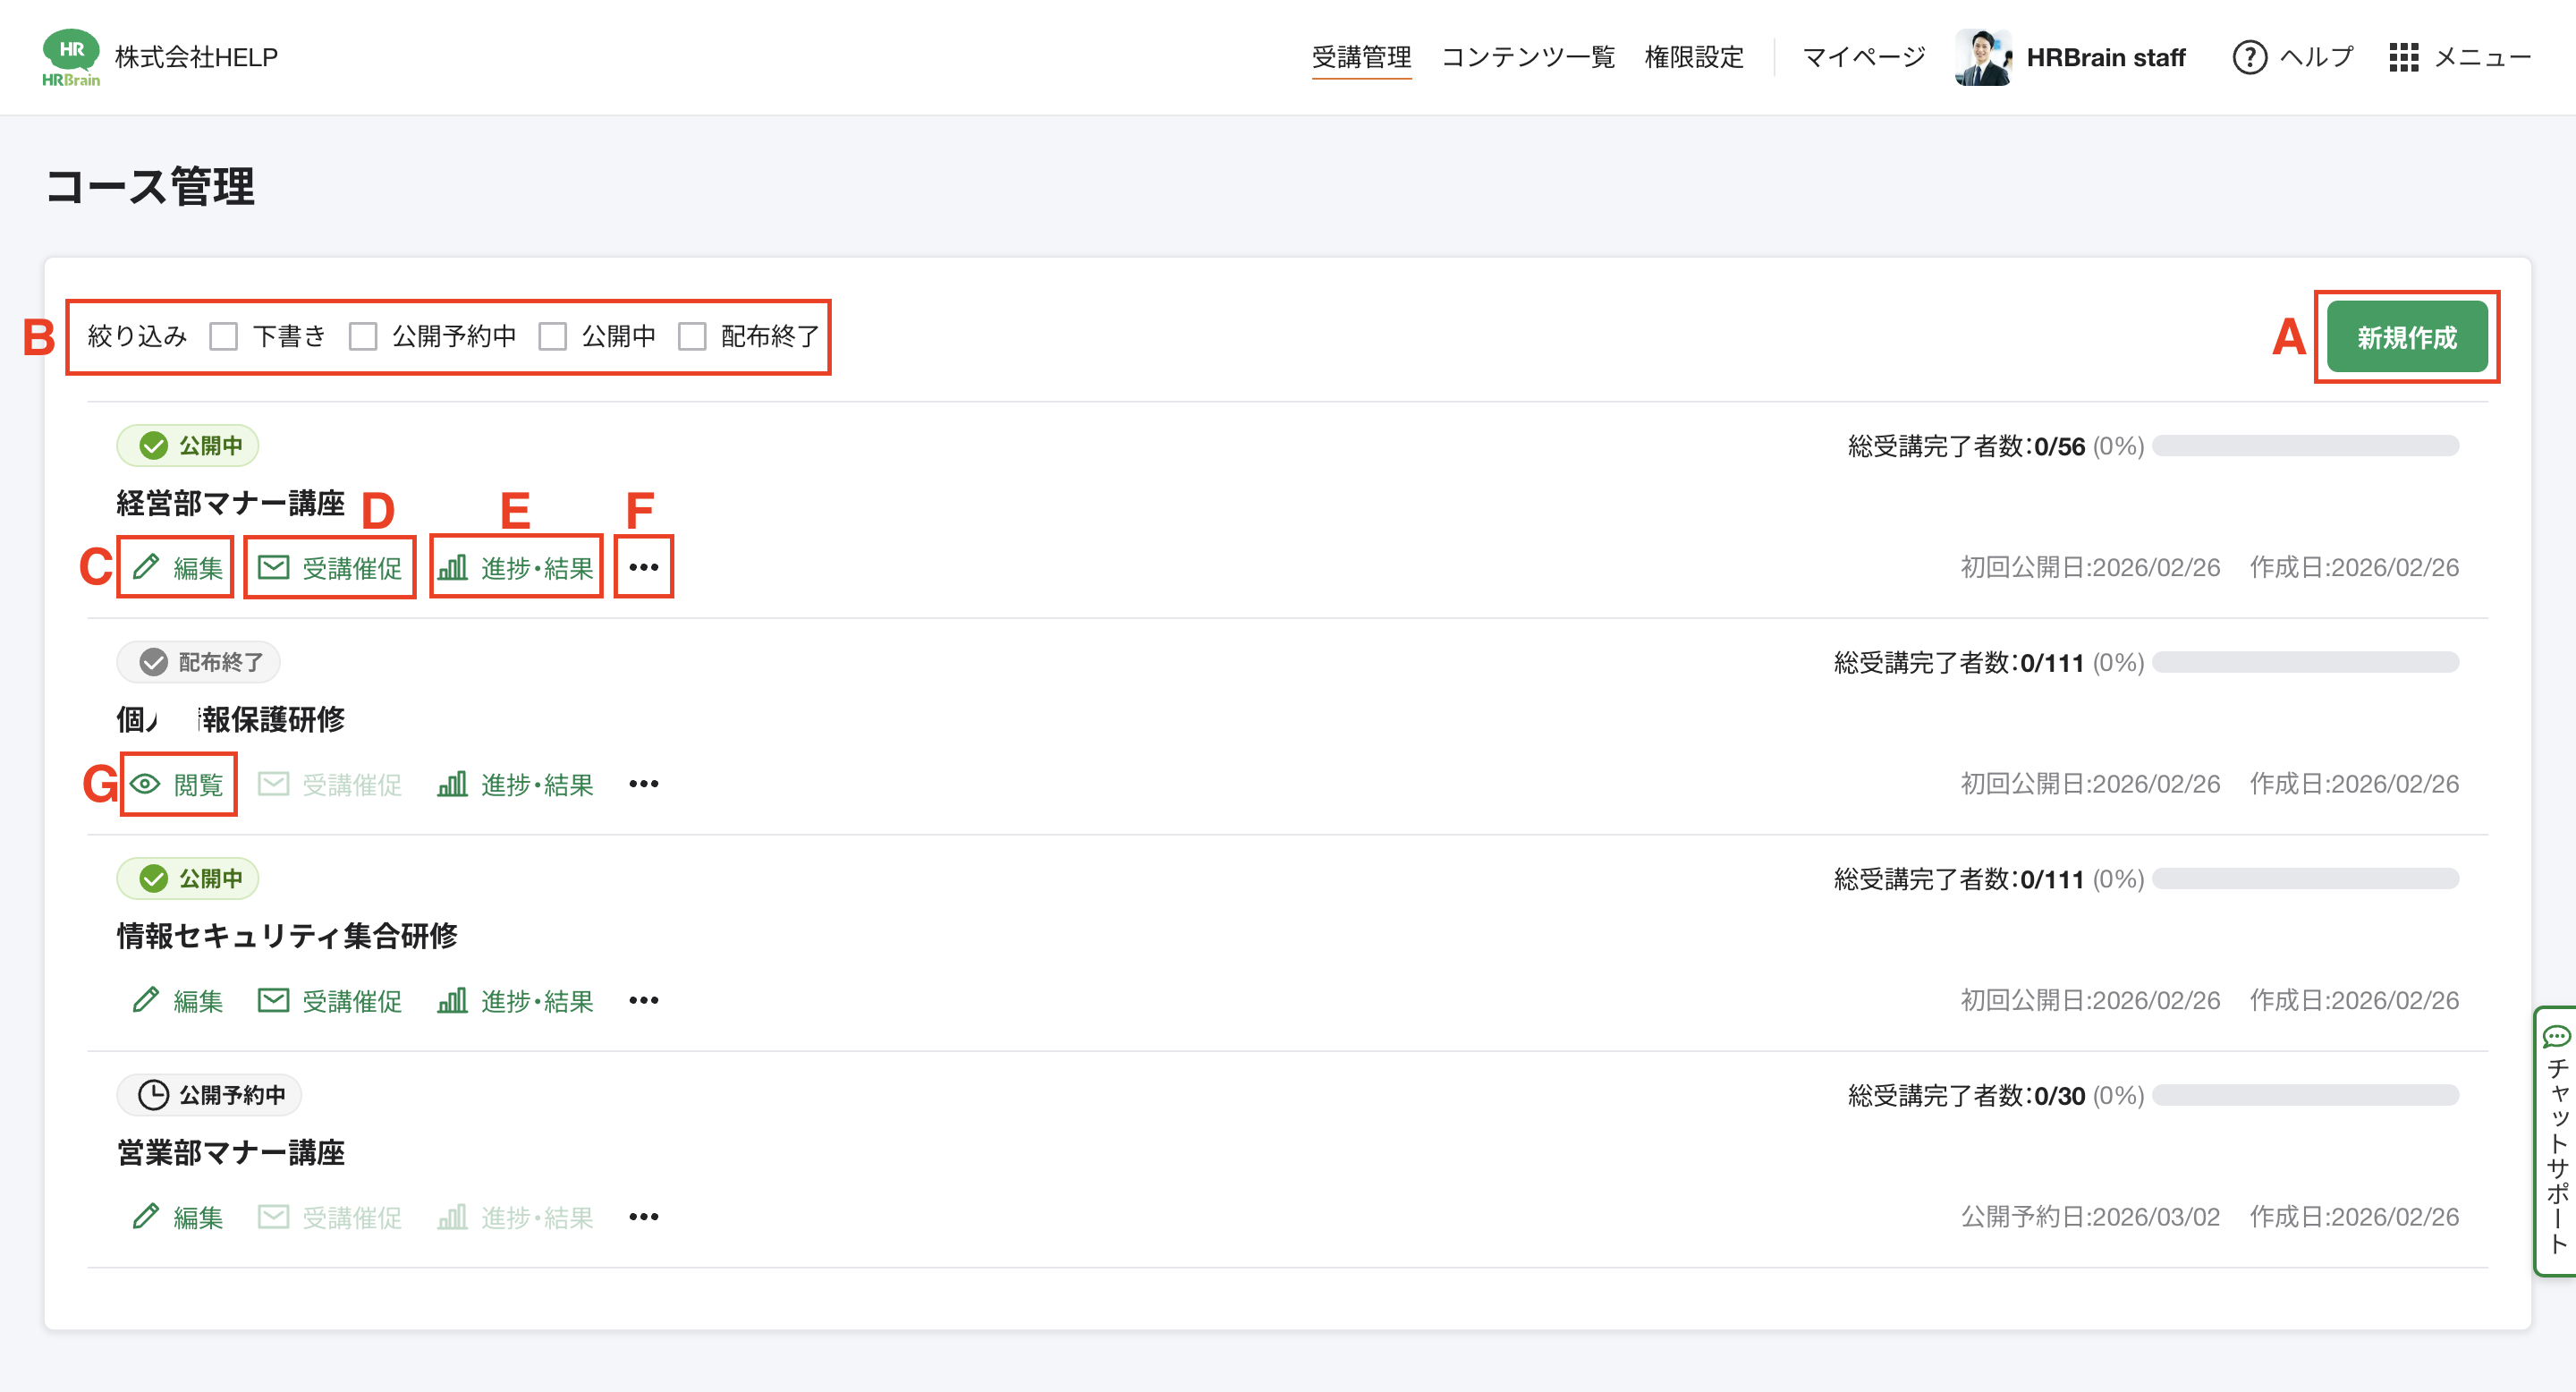Open more options for 情報セキュリティ集合研修

tap(644, 1000)
